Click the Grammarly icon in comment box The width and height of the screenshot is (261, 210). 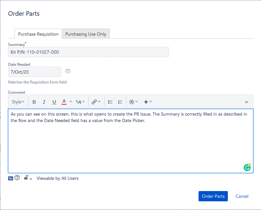click(247, 167)
